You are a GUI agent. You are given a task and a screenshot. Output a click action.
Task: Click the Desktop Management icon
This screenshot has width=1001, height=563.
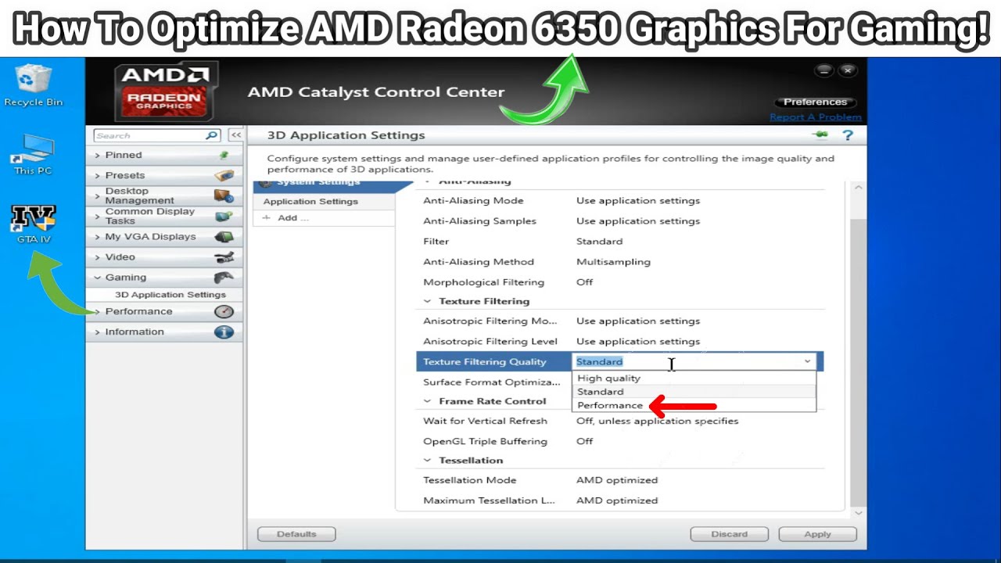(224, 195)
